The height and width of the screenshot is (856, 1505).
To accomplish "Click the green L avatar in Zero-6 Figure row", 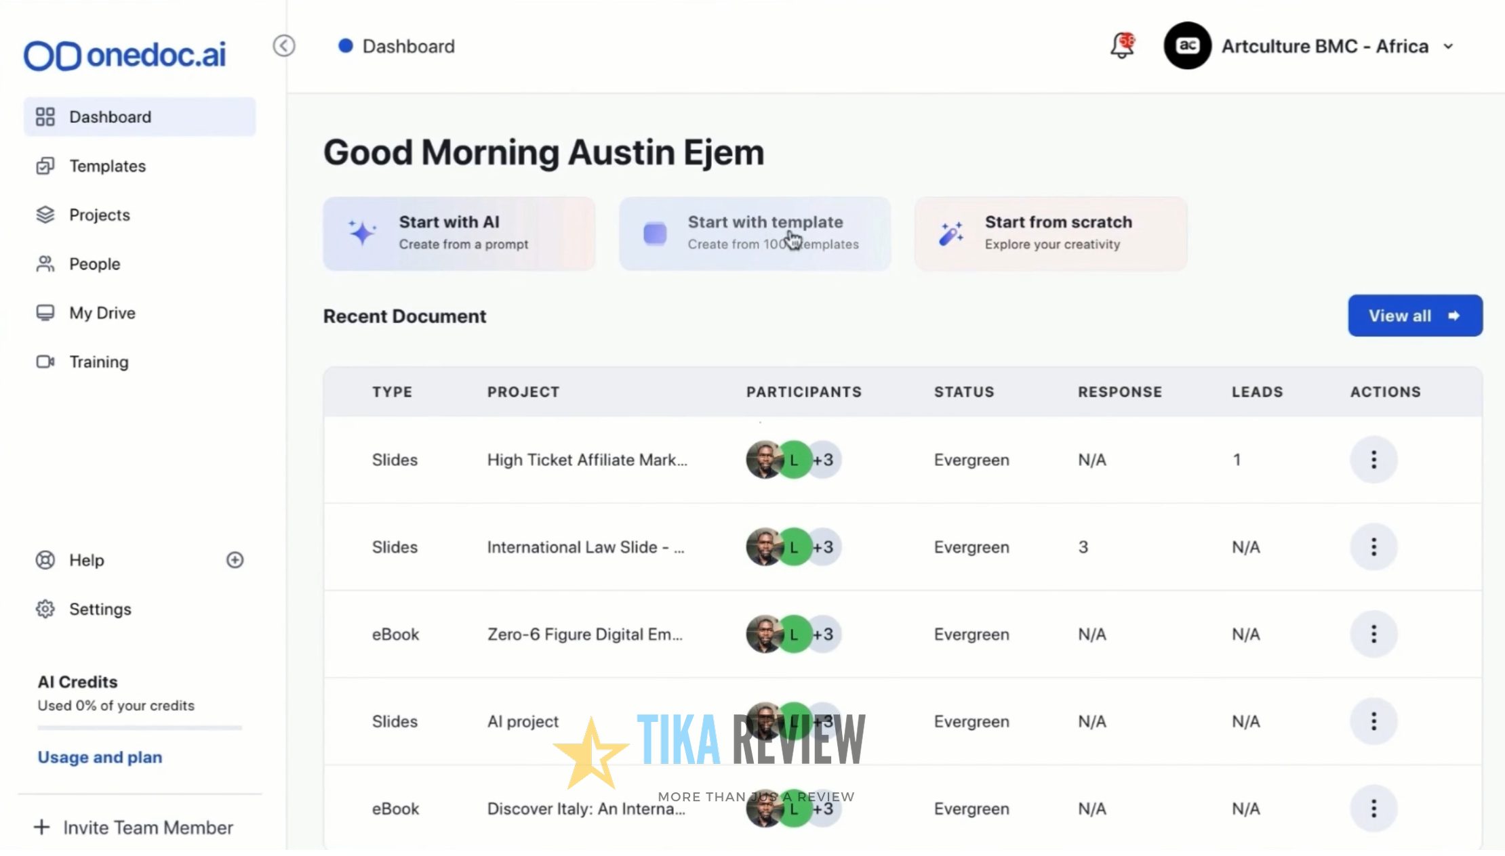I will [793, 634].
